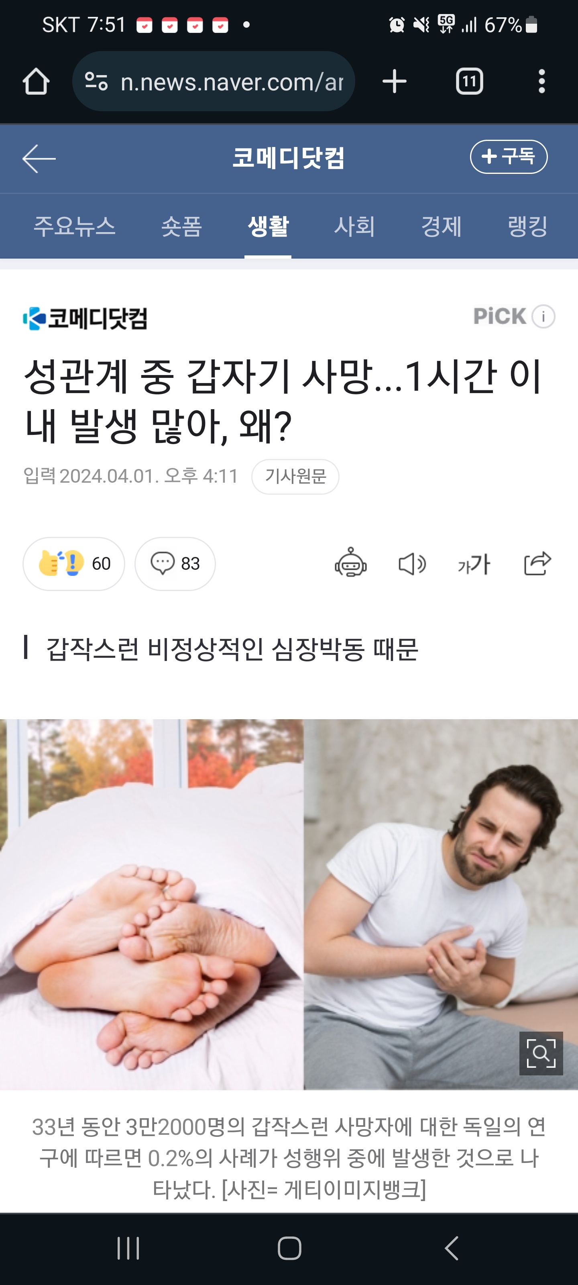
Task: Tap the reaction button showing 60
Action: 74,564
